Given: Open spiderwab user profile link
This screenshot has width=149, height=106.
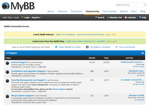Looking at the screenshot, I should click(141, 100).
